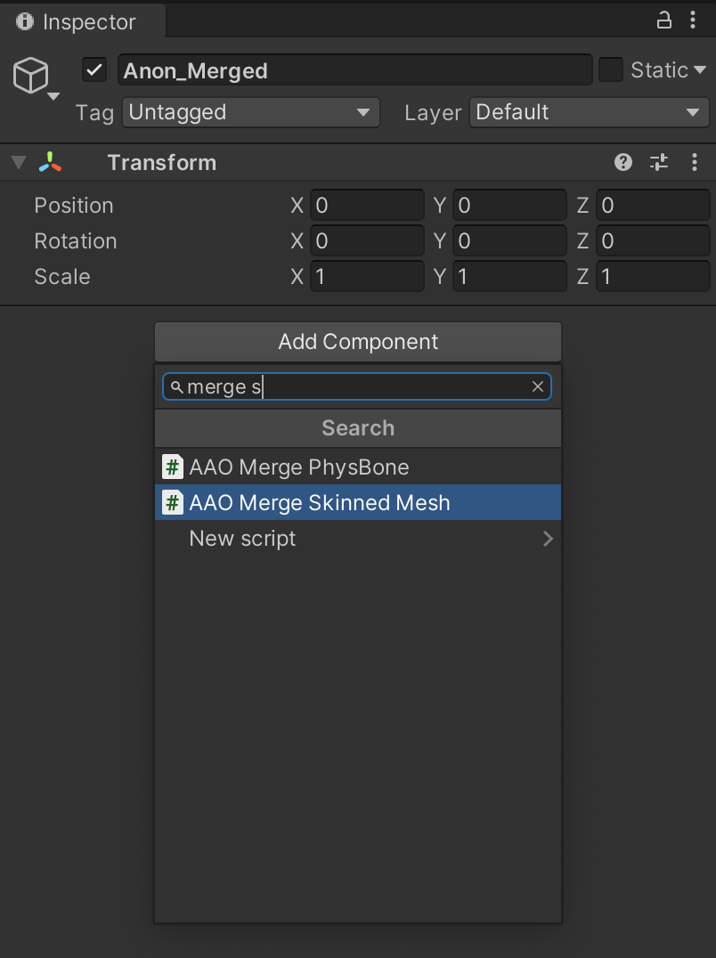Clear the search field with the X button
Image resolution: width=716 pixels, height=958 pixels.
click(x=538, y=386)
